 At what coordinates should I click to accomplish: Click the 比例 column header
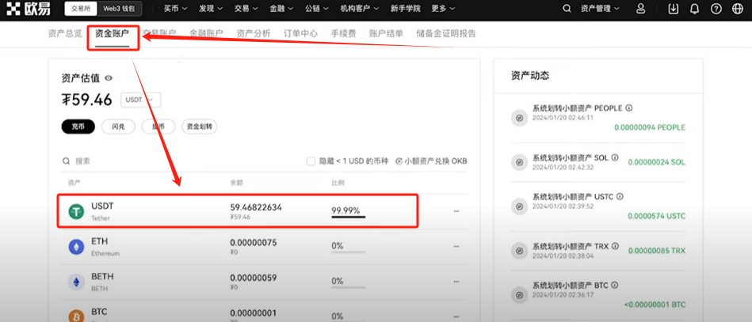(x=338, y=183)
